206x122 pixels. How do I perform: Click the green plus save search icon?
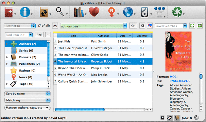coord(200,26)
